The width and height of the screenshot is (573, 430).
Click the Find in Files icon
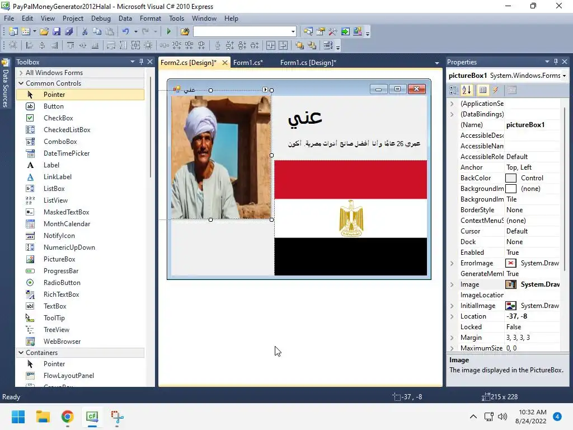coord(185,31)
